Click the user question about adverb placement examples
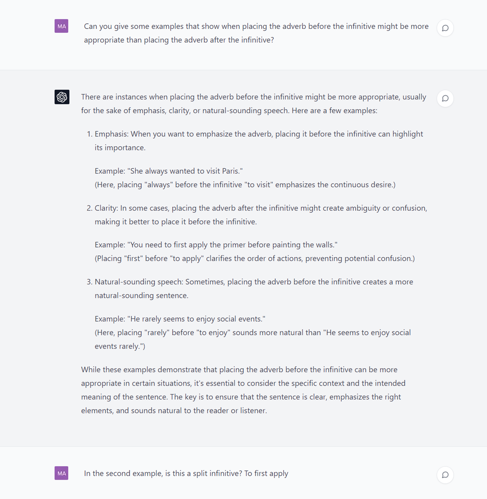The image size is (487, 499). click(256, 33)
